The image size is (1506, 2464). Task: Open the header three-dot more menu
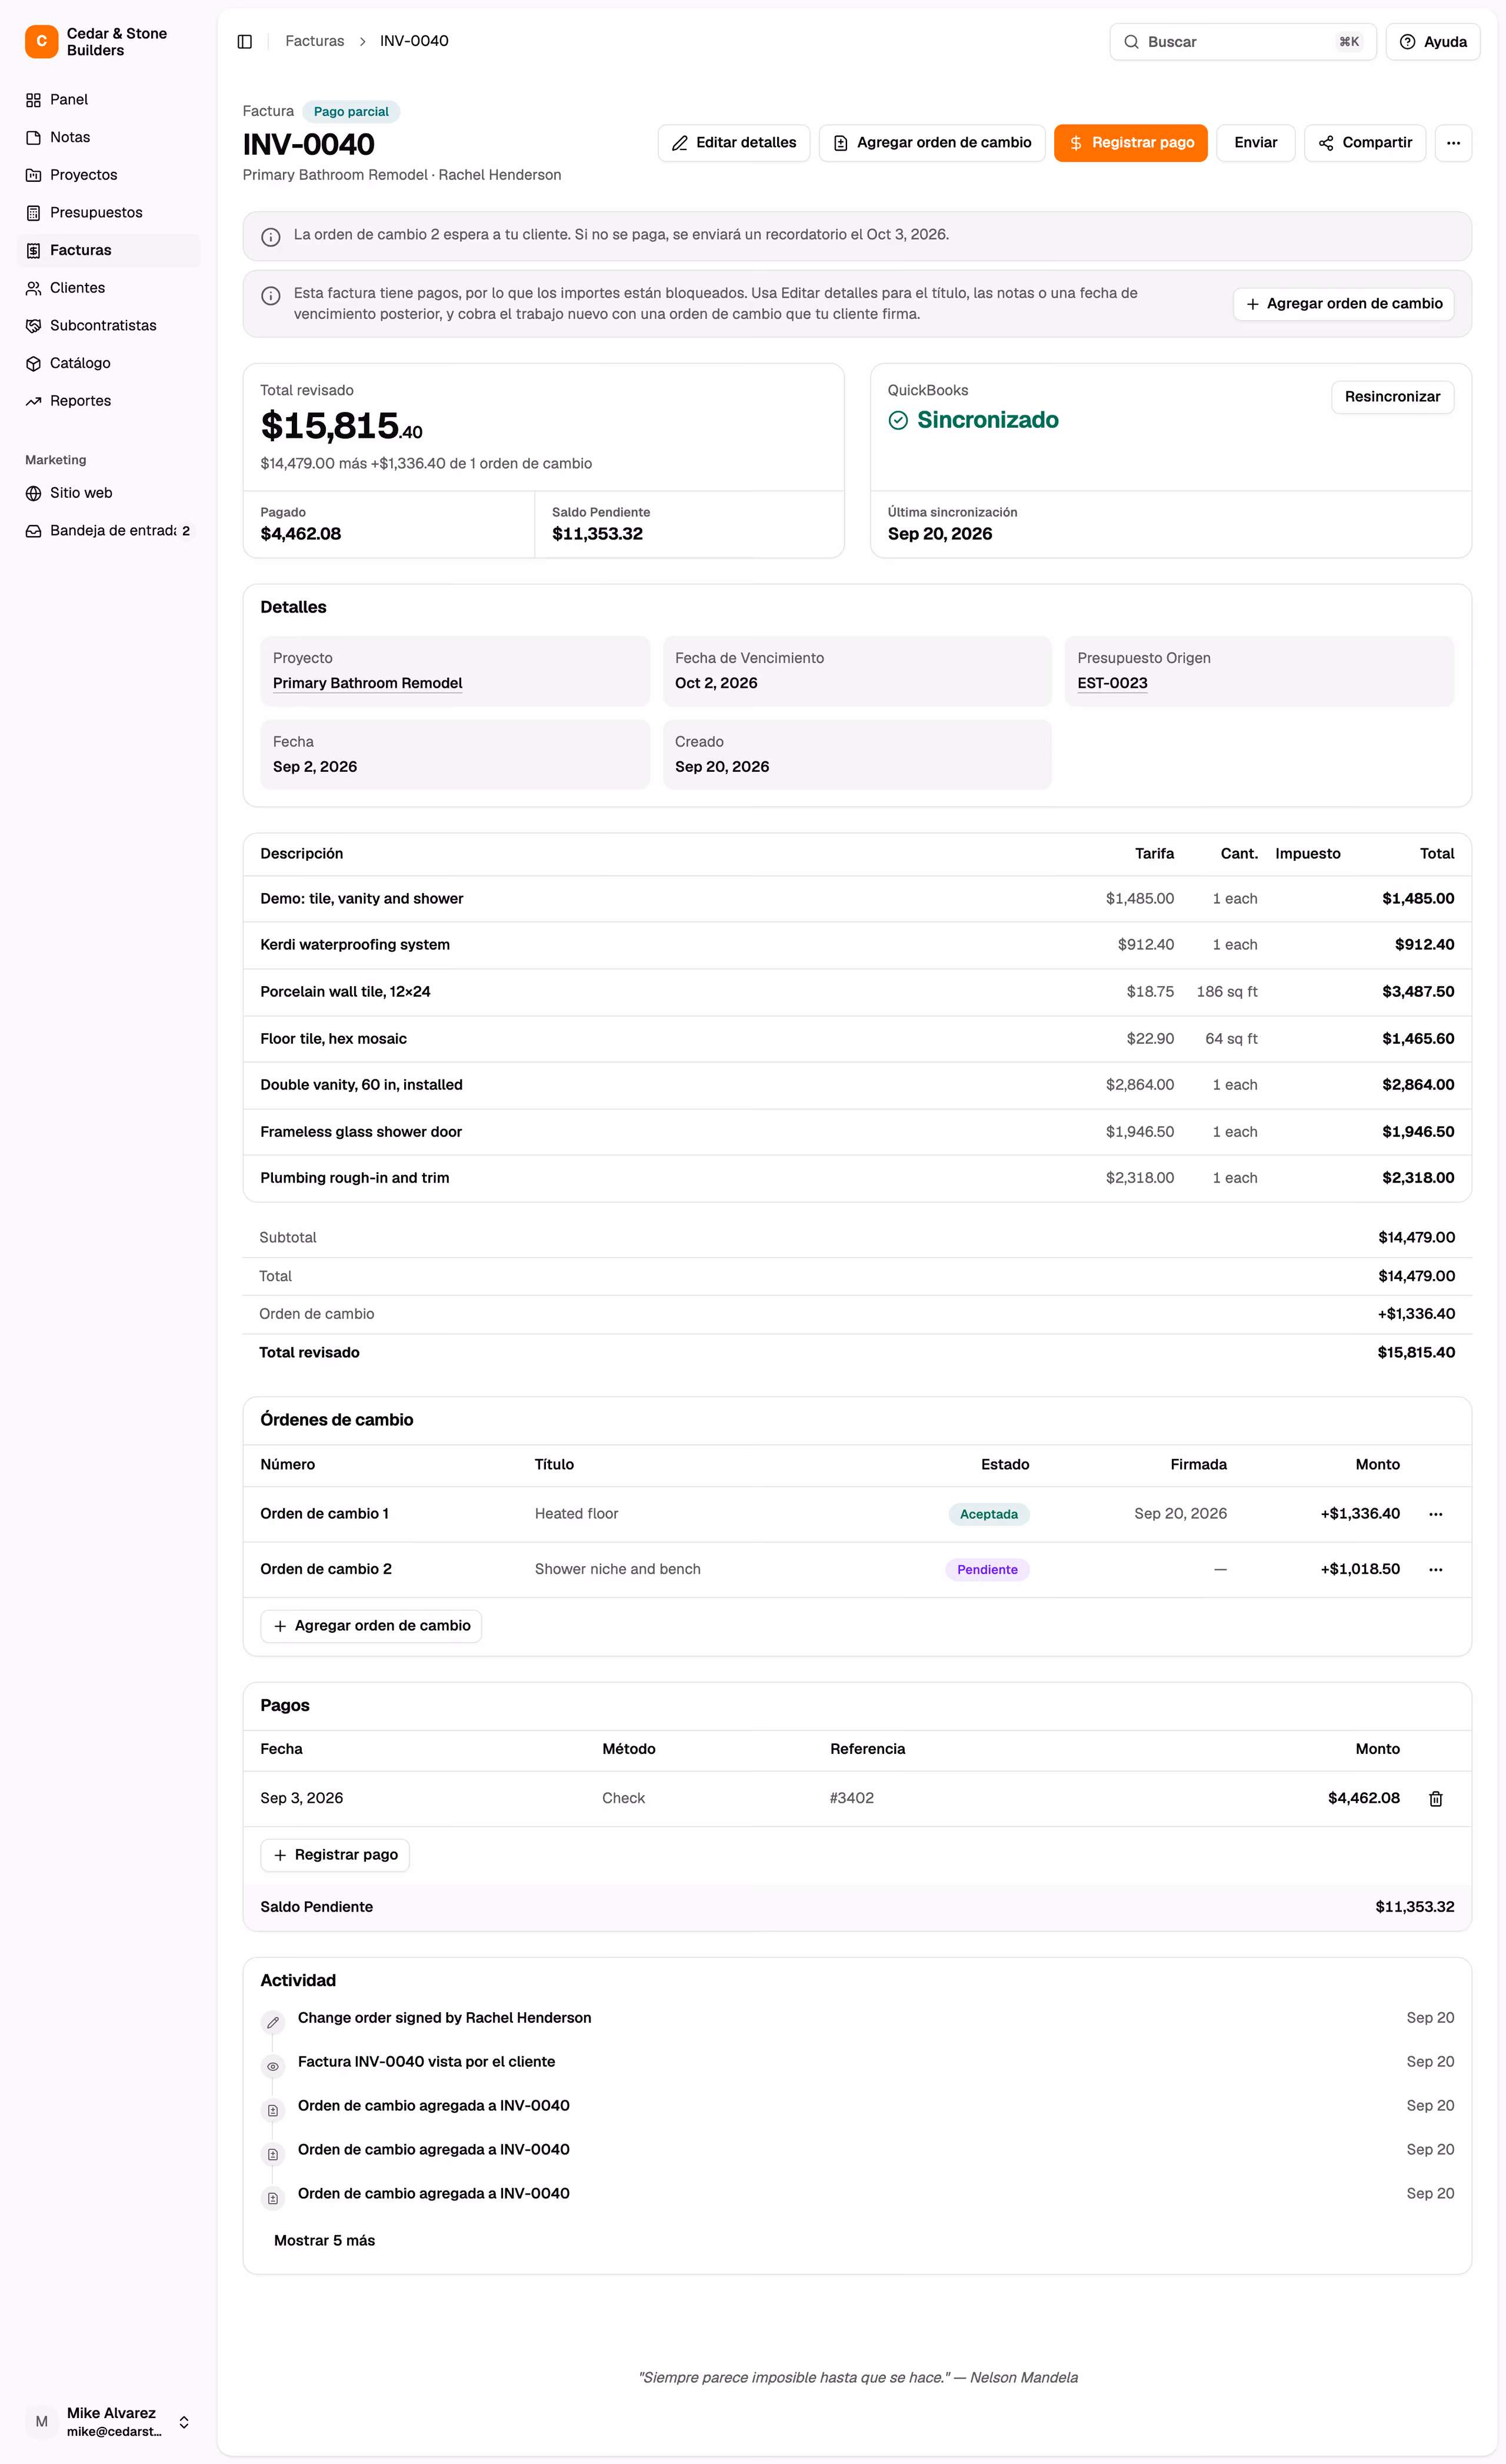(x=1453, y=143)
